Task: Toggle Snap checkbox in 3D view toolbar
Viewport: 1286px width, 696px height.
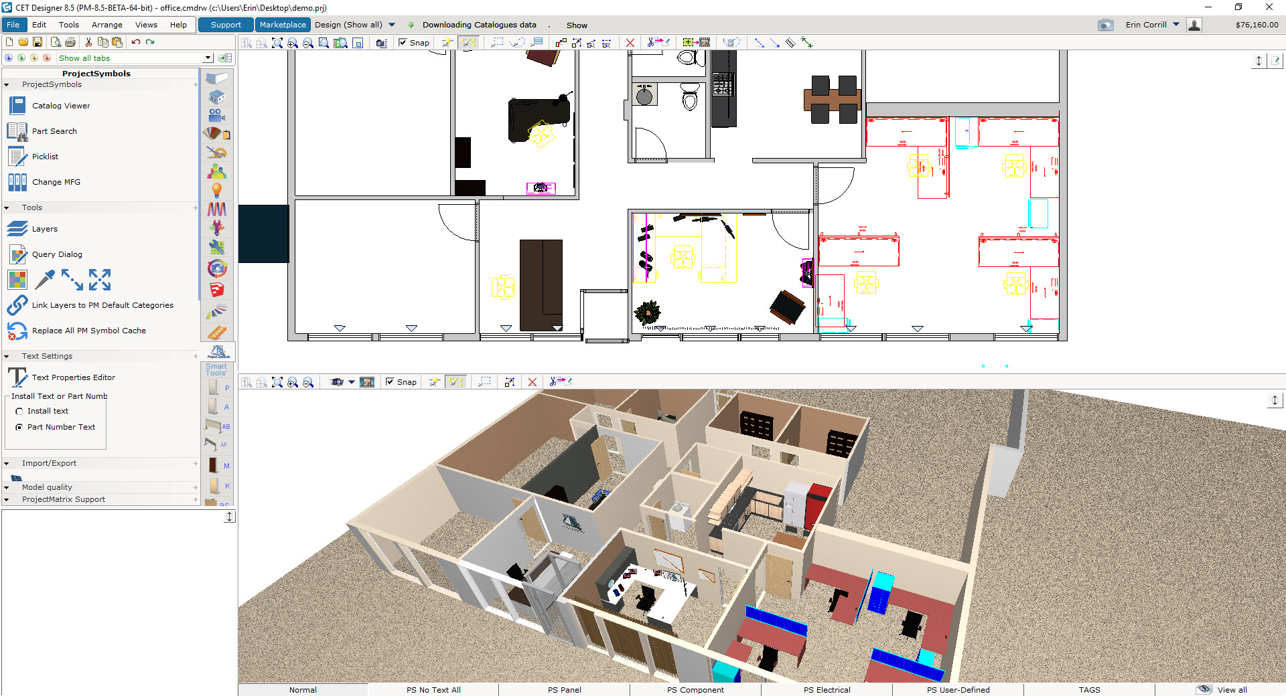Action: 390,381
